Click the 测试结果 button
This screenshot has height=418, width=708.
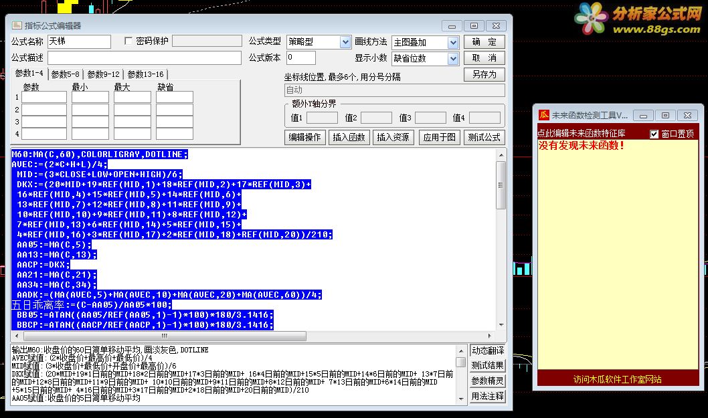click(x=487, y=365)
